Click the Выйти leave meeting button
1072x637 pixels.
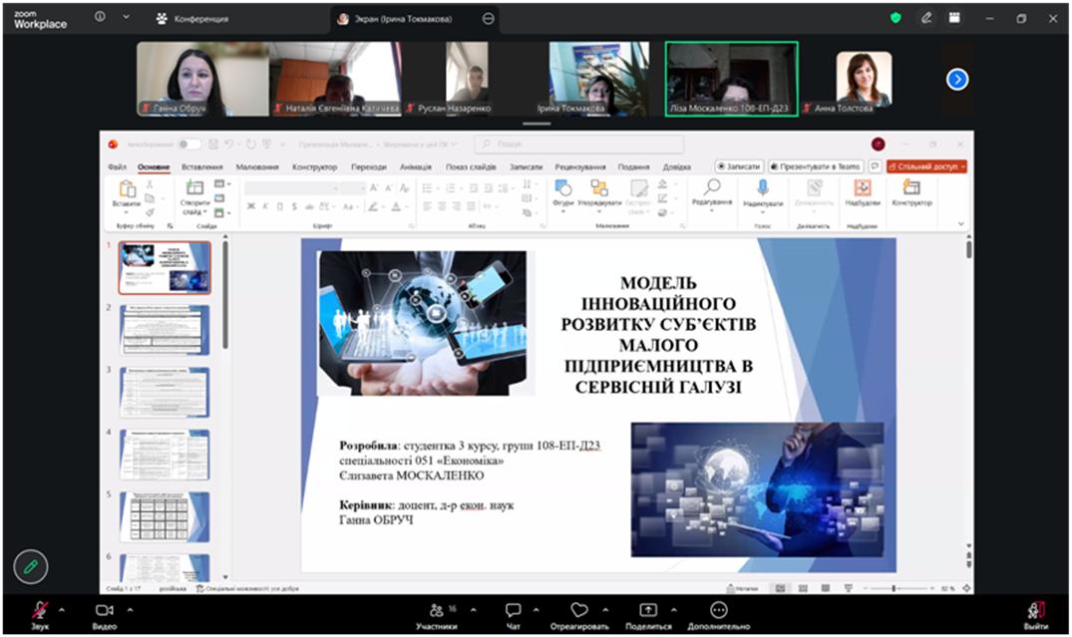(x=1035, y=610)
